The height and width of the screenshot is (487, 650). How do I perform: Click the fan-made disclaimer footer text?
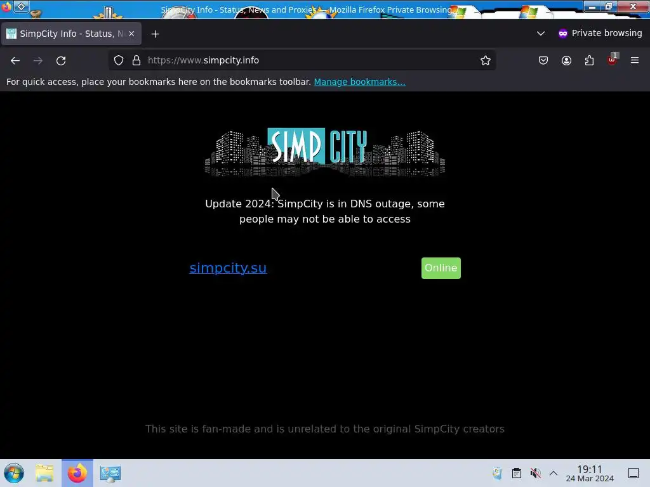pyautogui.click(x=324, y=429)
